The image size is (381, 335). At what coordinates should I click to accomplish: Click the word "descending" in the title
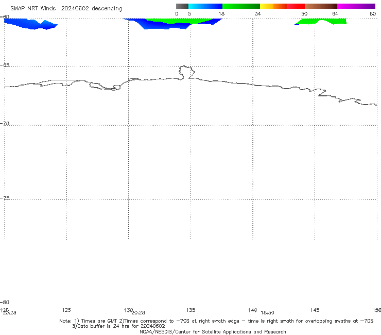(107, 9)
